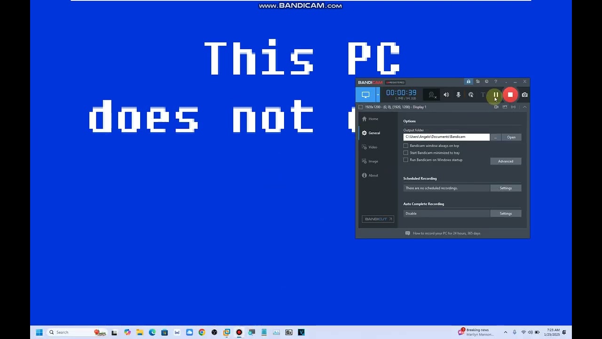Click the image icon on display bar

(505, 107)
